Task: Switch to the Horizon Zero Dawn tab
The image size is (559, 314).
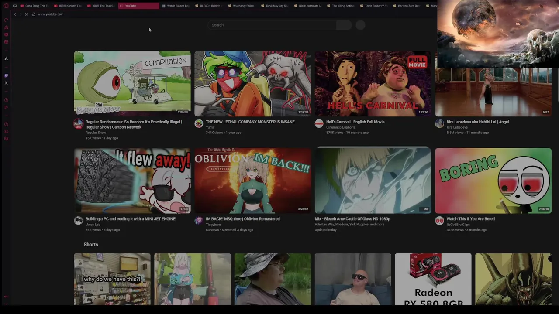Action: (x=407, y=6)
